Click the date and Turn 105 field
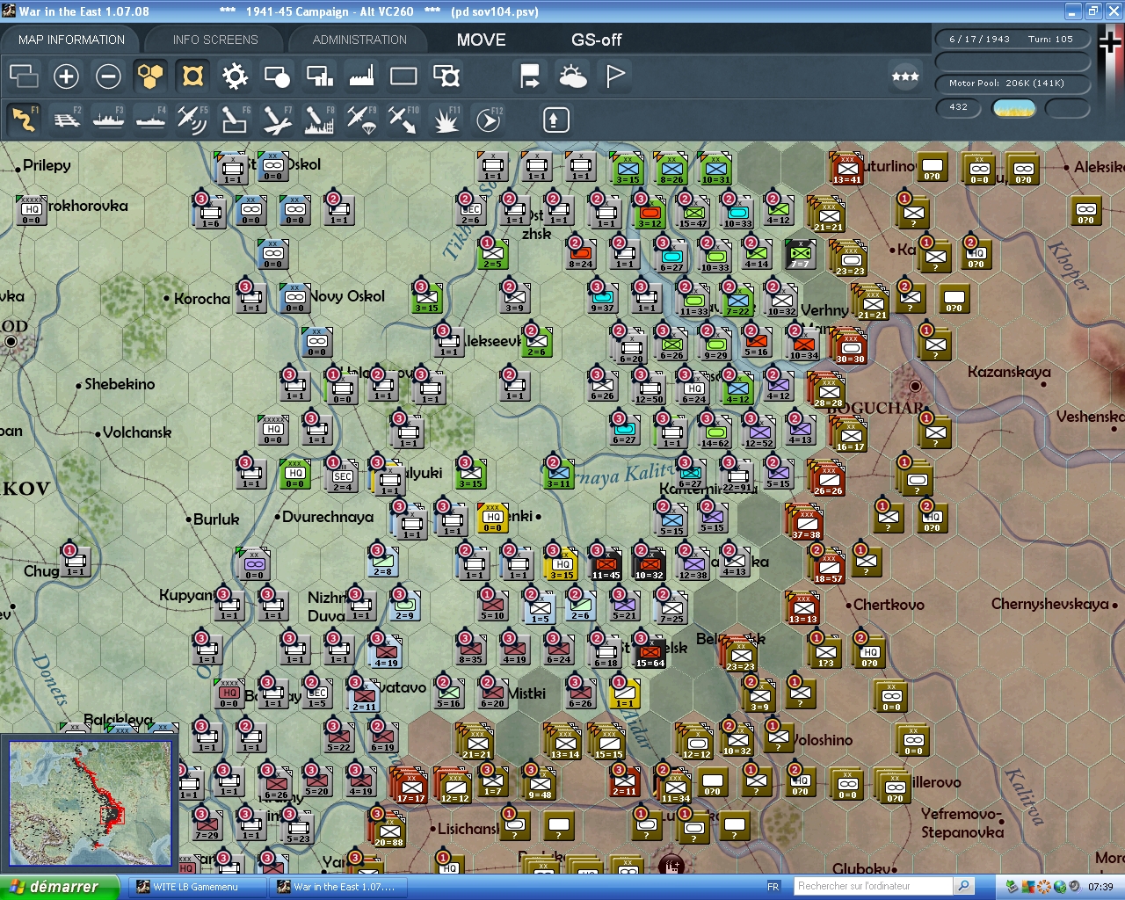This screenshot has width=1125, height=900. click(x=1012, y=39)
